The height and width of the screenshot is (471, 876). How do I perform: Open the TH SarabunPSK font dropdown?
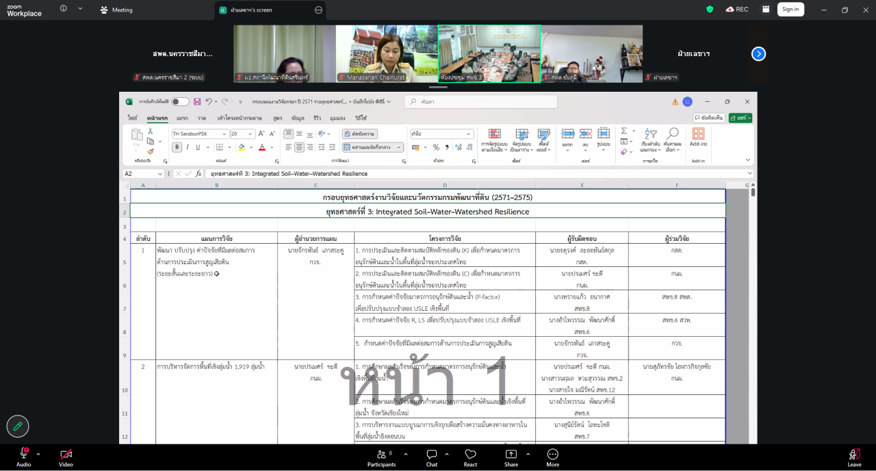[x=224, y=134]
